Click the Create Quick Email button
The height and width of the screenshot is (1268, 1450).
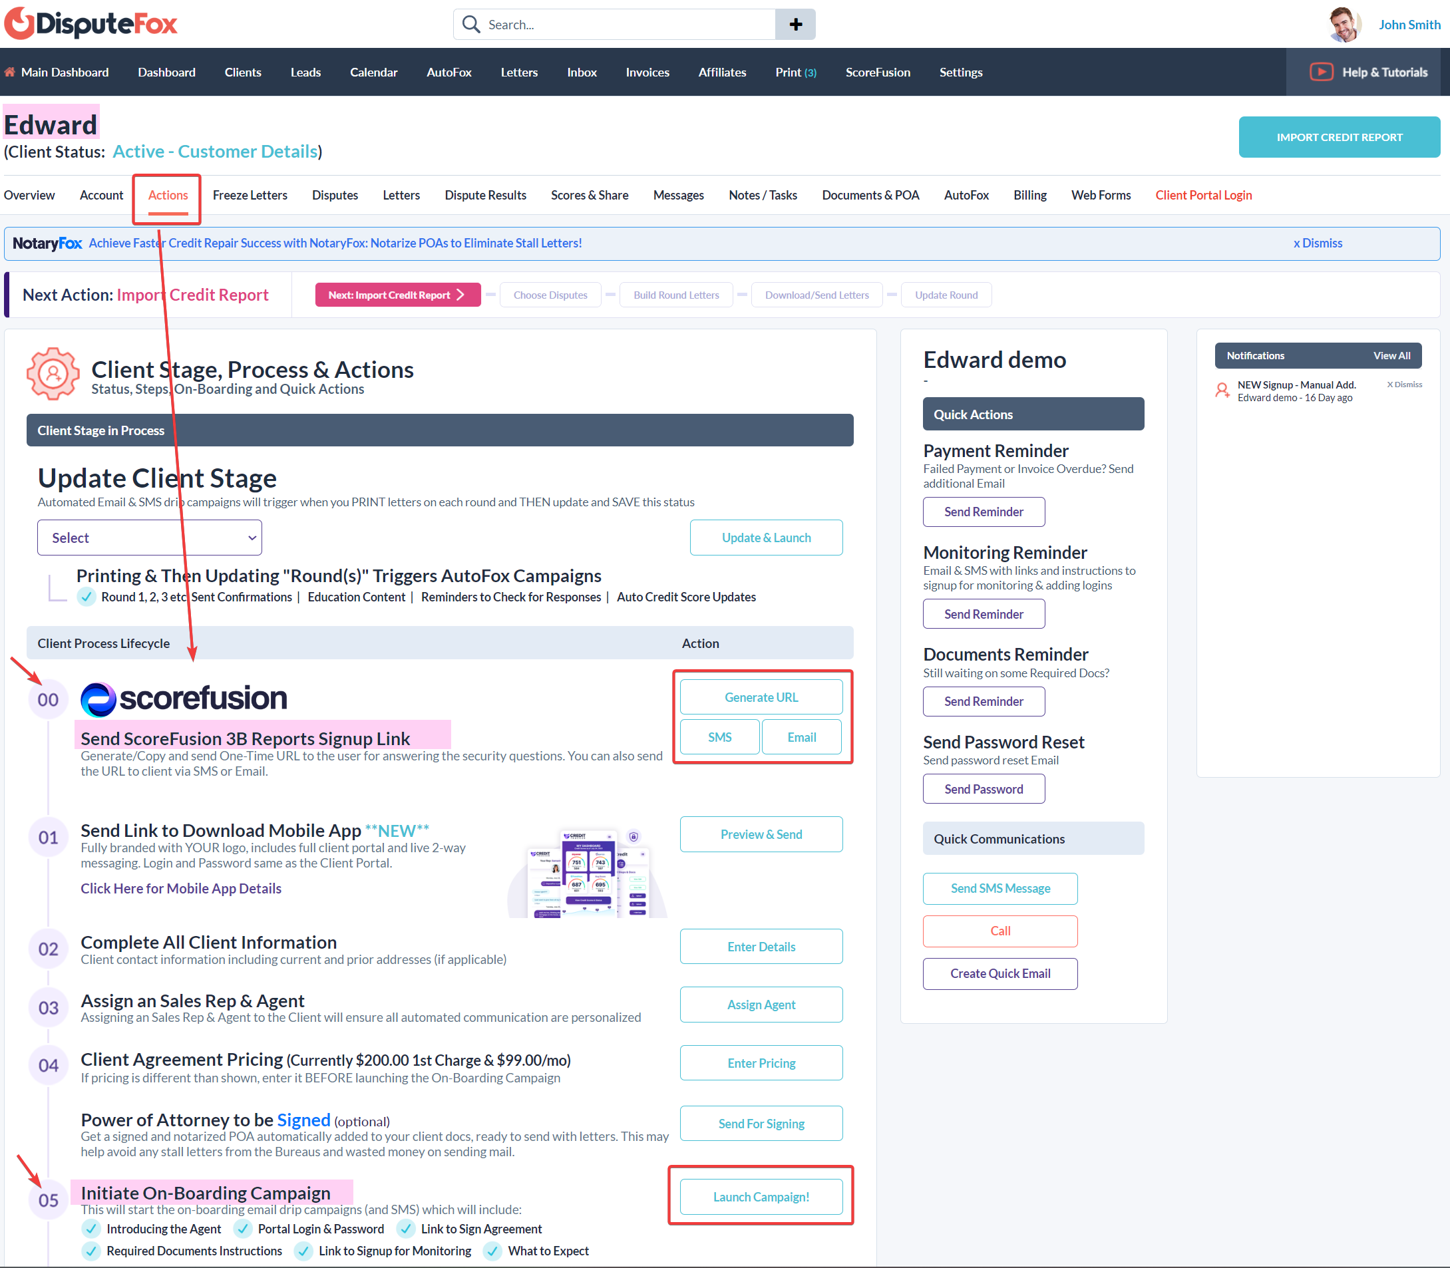point(1000,974)
